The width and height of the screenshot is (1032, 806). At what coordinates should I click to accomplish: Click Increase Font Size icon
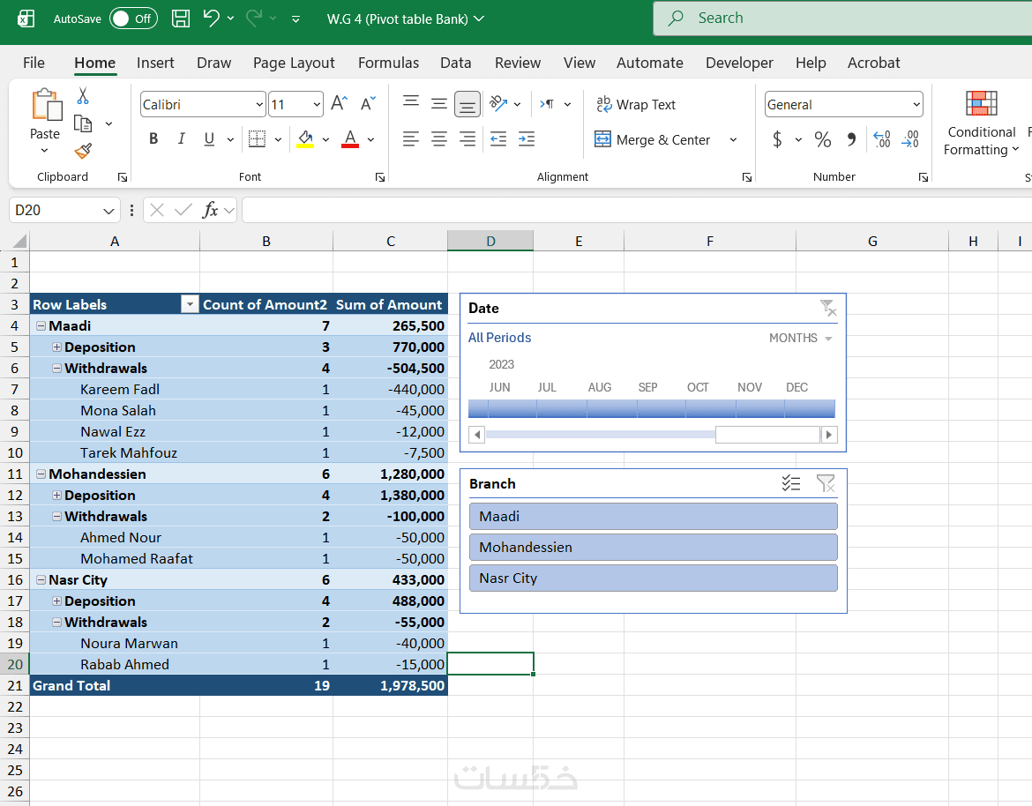pyautogui.click(x=339, y=104)
